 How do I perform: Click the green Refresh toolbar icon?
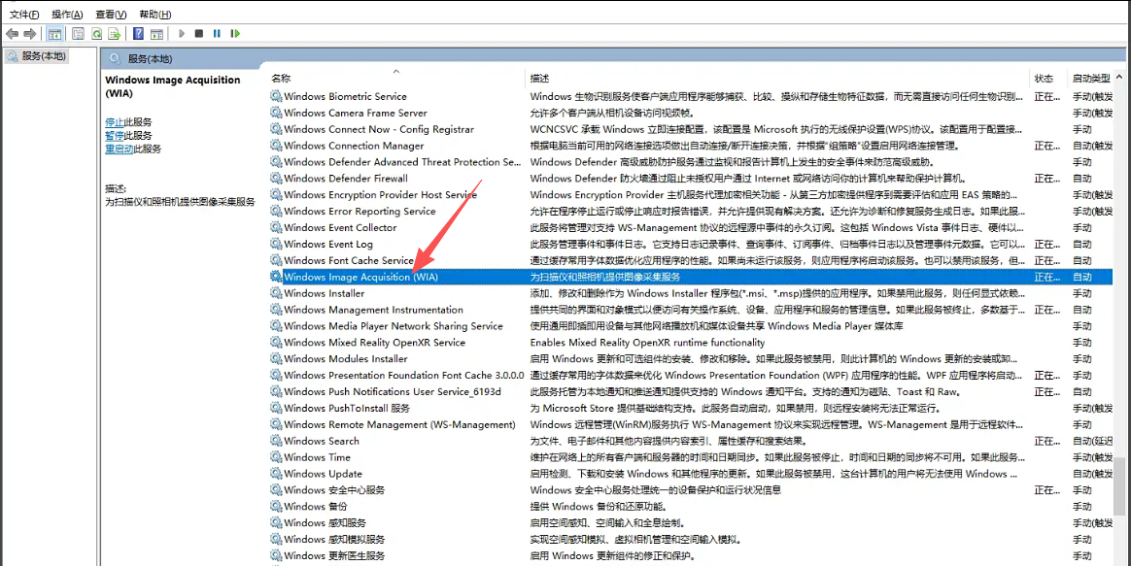coord(97,34)
